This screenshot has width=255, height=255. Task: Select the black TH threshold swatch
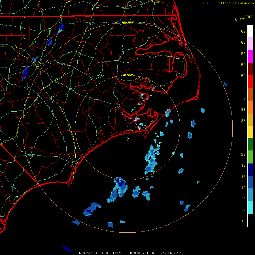250,220
